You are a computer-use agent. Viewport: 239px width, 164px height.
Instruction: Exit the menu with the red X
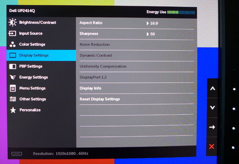click(x=212, y=146)
